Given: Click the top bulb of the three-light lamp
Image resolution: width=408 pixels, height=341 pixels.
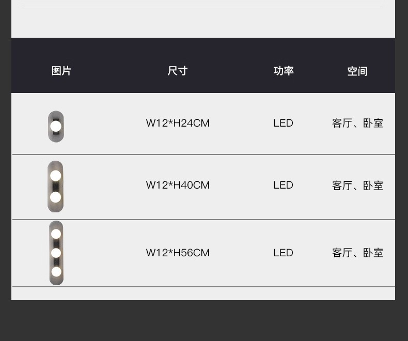Looking at the screenshot, I should point(56,234).
